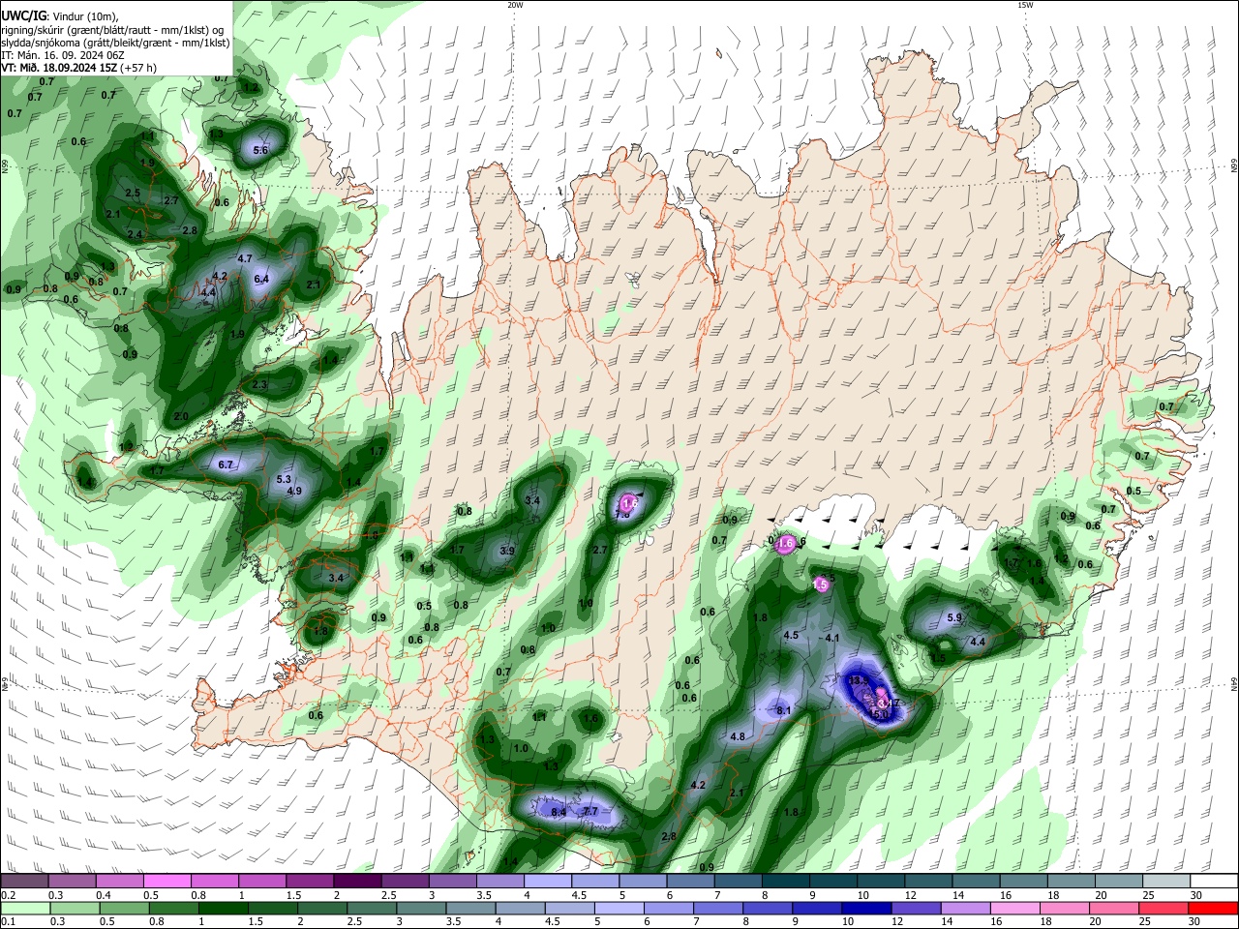Click the 'IT: Mán. 16. 09. 2024 06Z' line

[x=63, y=55]
